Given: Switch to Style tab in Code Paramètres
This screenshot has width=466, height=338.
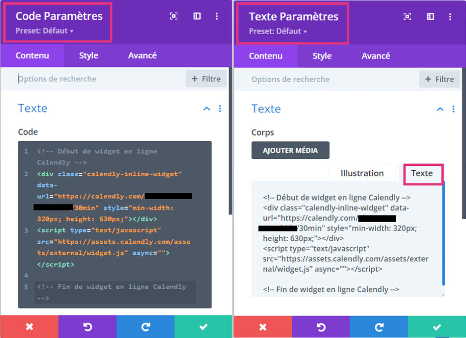Looking at the screenshot, I should point(88,56).
